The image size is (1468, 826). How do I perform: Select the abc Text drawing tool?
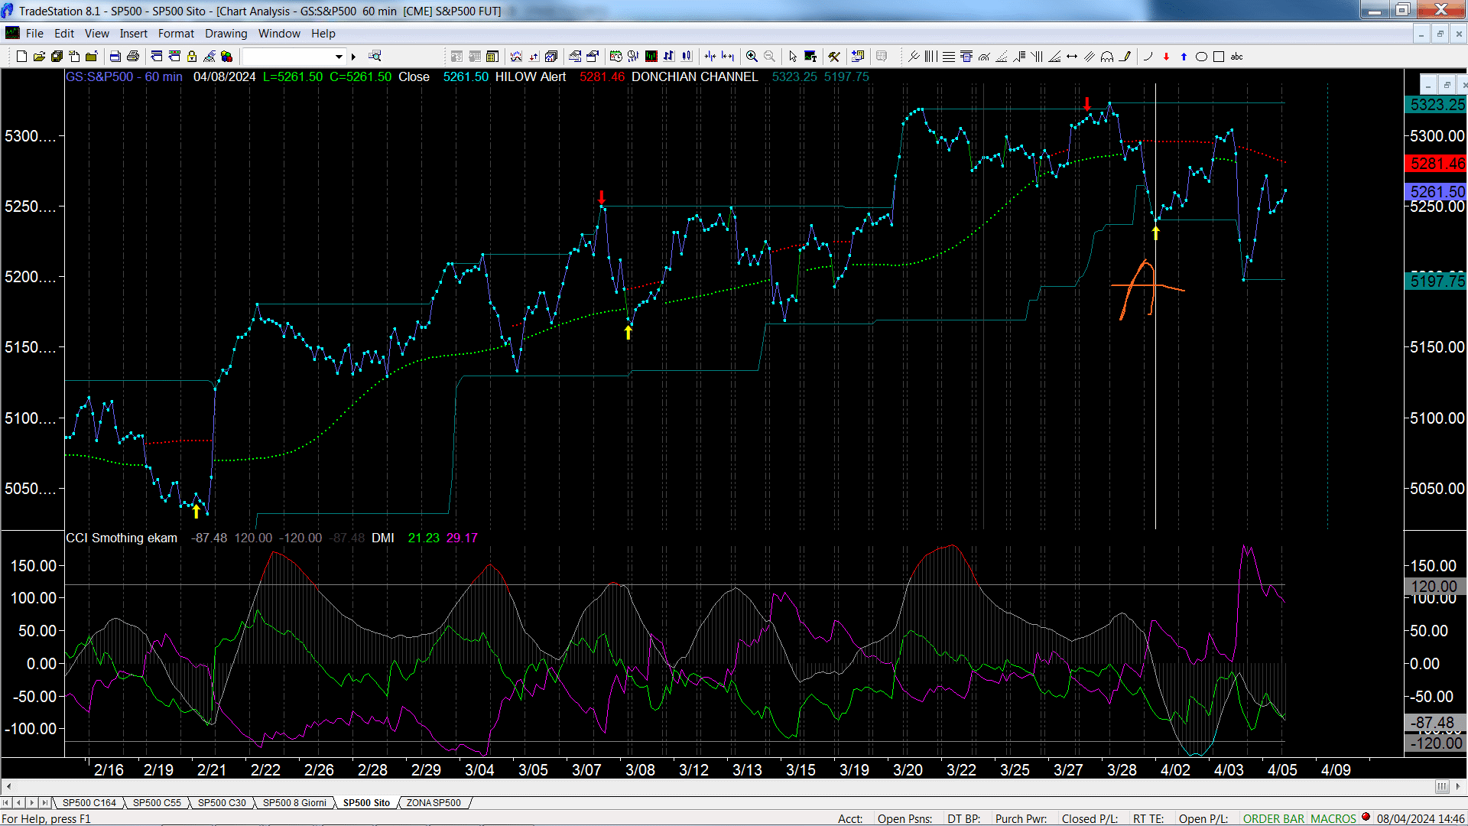tap(1236, 57)
